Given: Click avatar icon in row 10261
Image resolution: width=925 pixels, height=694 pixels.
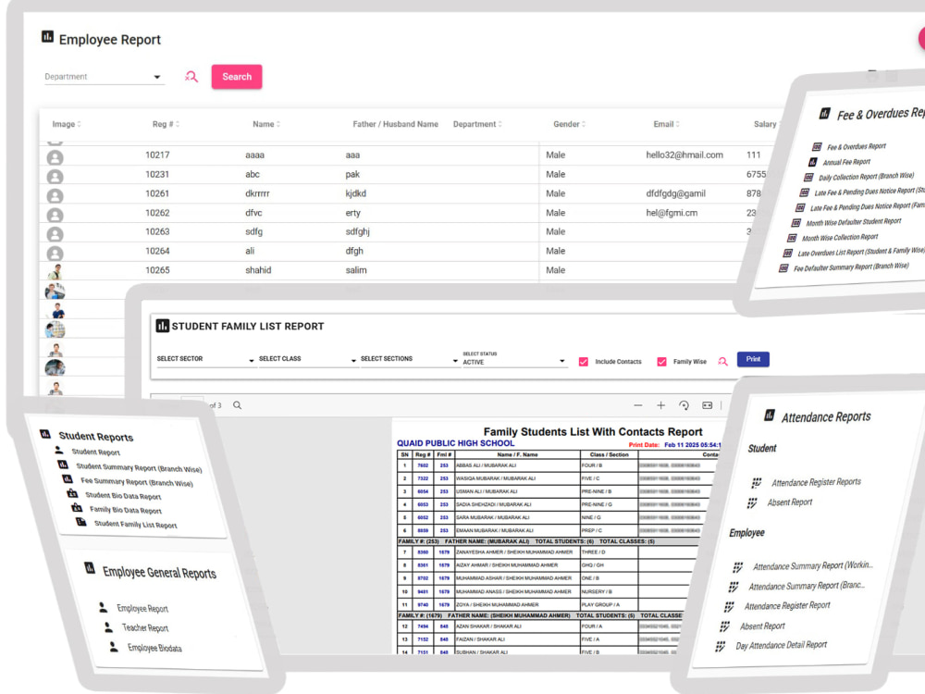Looking at the screenshot, I should 55,196.
